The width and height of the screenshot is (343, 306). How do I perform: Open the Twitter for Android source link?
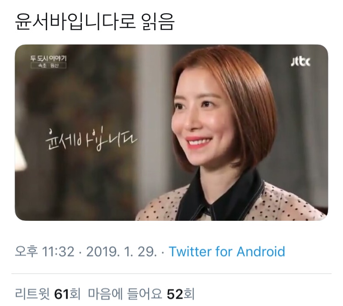pos(227,251)
